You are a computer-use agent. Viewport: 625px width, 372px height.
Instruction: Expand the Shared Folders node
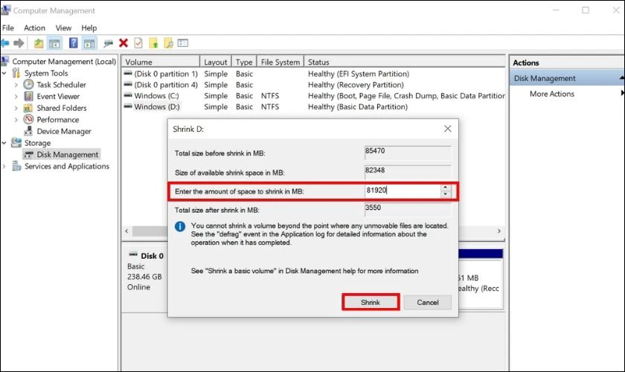coord(16,108)
